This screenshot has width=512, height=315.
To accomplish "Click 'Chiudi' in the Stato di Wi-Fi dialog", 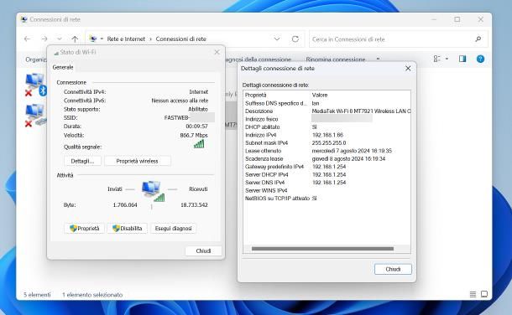I will (x=203, y=250).
